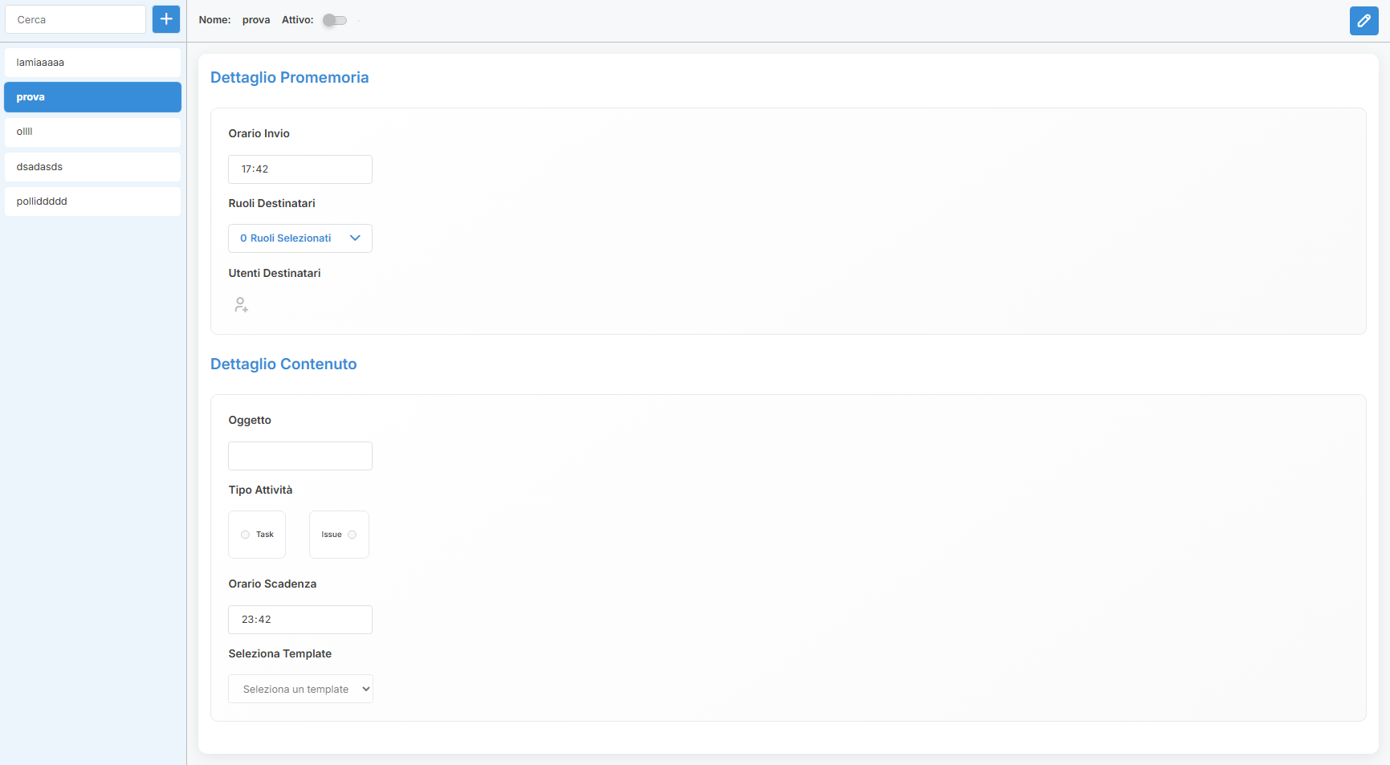Click the Dettaglio Contenuto heading
Image resolution: width=1390 pixels, height=765 pixels.
283,364
